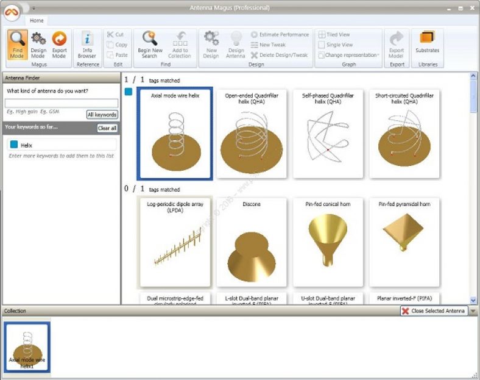Viewport: 480px width, 380px height.
Task: Enable Tiled View for graphs
Action: (334, 35)
